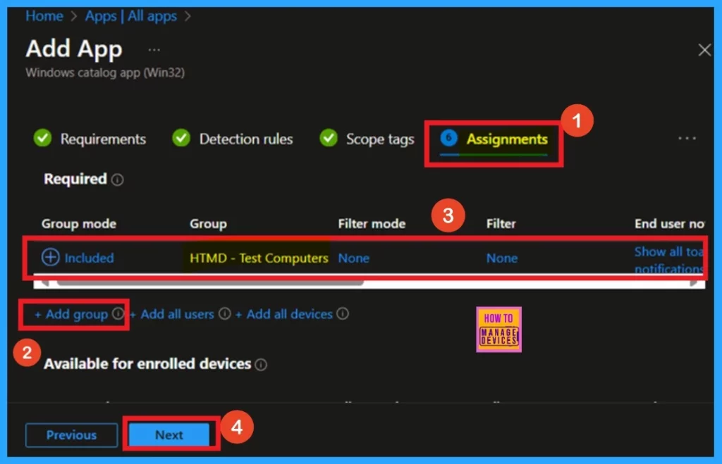Screen dimensions: 722x464
Task: Click the green checkmark beside Requirements
Action: [x=42, y=137]
